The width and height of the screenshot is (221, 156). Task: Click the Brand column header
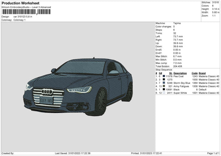click(203, 73)
